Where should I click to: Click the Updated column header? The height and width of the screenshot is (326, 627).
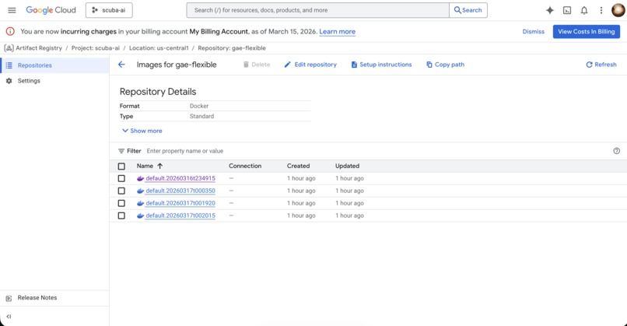point(347,166)
